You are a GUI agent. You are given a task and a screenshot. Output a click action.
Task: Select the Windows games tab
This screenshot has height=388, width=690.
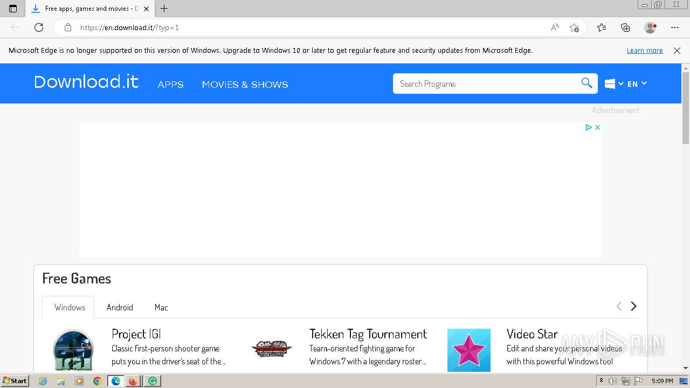click(x=70, y=307)
